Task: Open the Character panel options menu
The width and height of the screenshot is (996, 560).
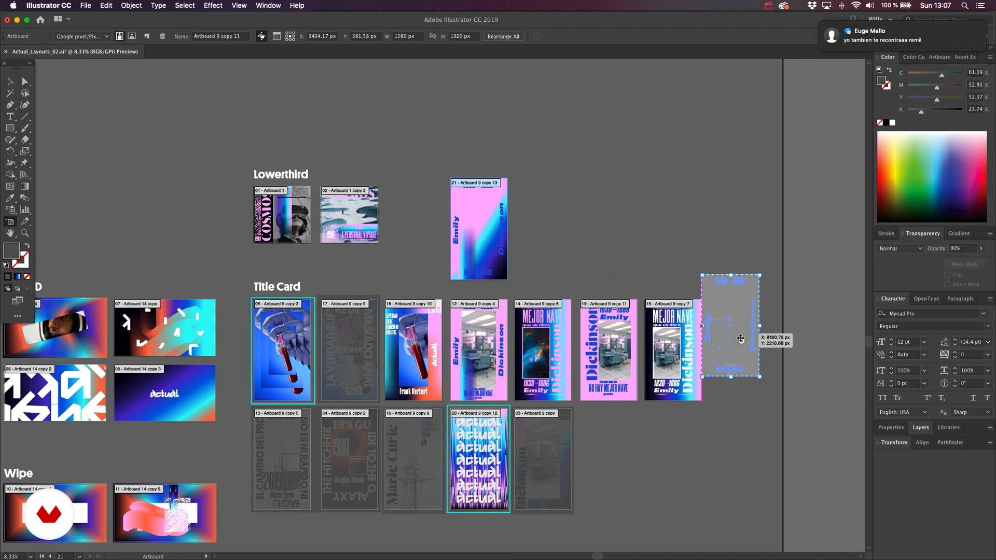Action: pos(990,299)
